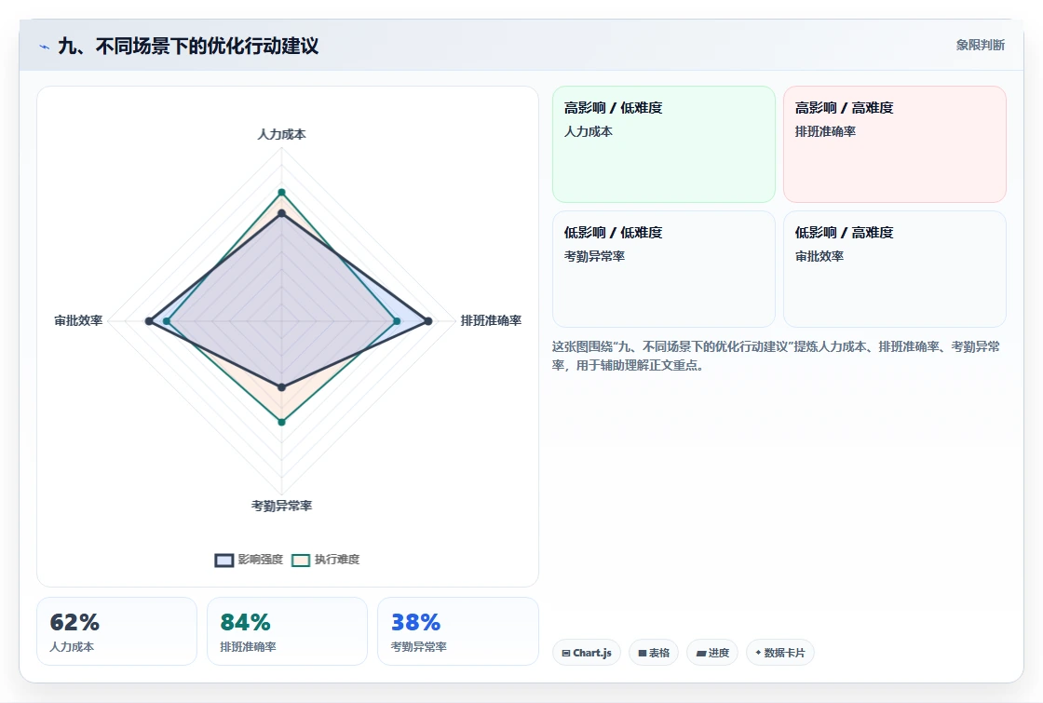The height and width of the screenshot is (703, 1043).
Task: Click the description paragraph starting 这张图围绕
Action: (x=776, y=356)
